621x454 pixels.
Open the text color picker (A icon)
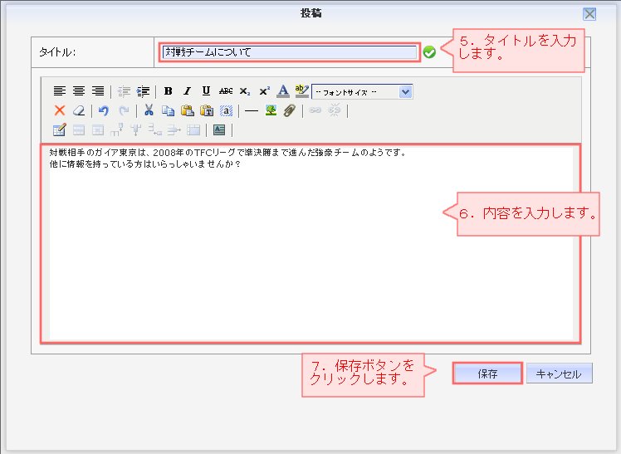283,91
